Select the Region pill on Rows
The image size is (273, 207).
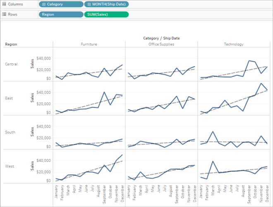point(61,14)
